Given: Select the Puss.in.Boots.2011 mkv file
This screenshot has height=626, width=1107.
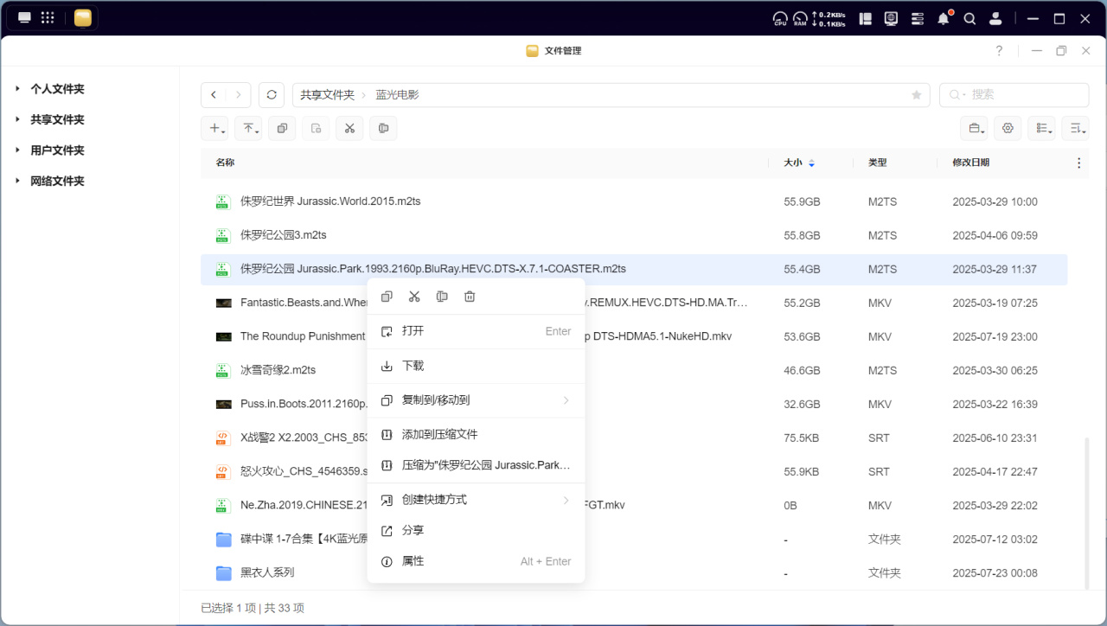Looking at the screenshot, I should coord(634,404).
